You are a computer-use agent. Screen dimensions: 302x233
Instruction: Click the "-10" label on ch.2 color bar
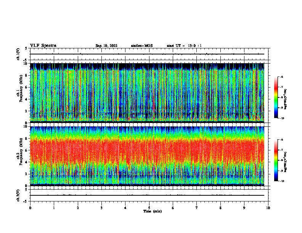tap(282, 181)
